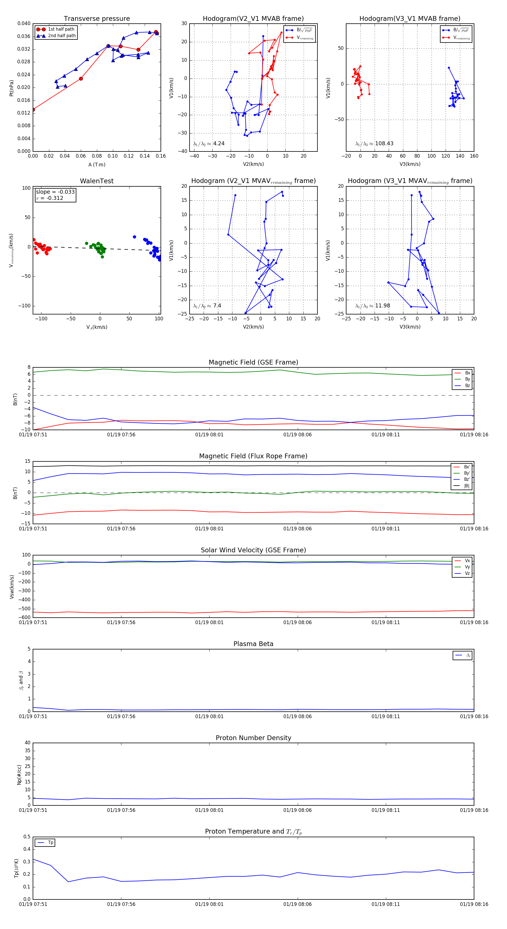Click the 'Bx' legend entry in GSE magnetic field
Image resolution: width=507 pixels, height=929 pixels.
click(x=462, y=373)
